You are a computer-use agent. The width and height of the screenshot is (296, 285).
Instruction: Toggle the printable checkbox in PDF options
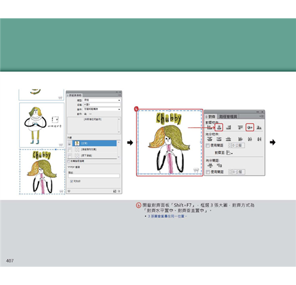click(72, 181)
